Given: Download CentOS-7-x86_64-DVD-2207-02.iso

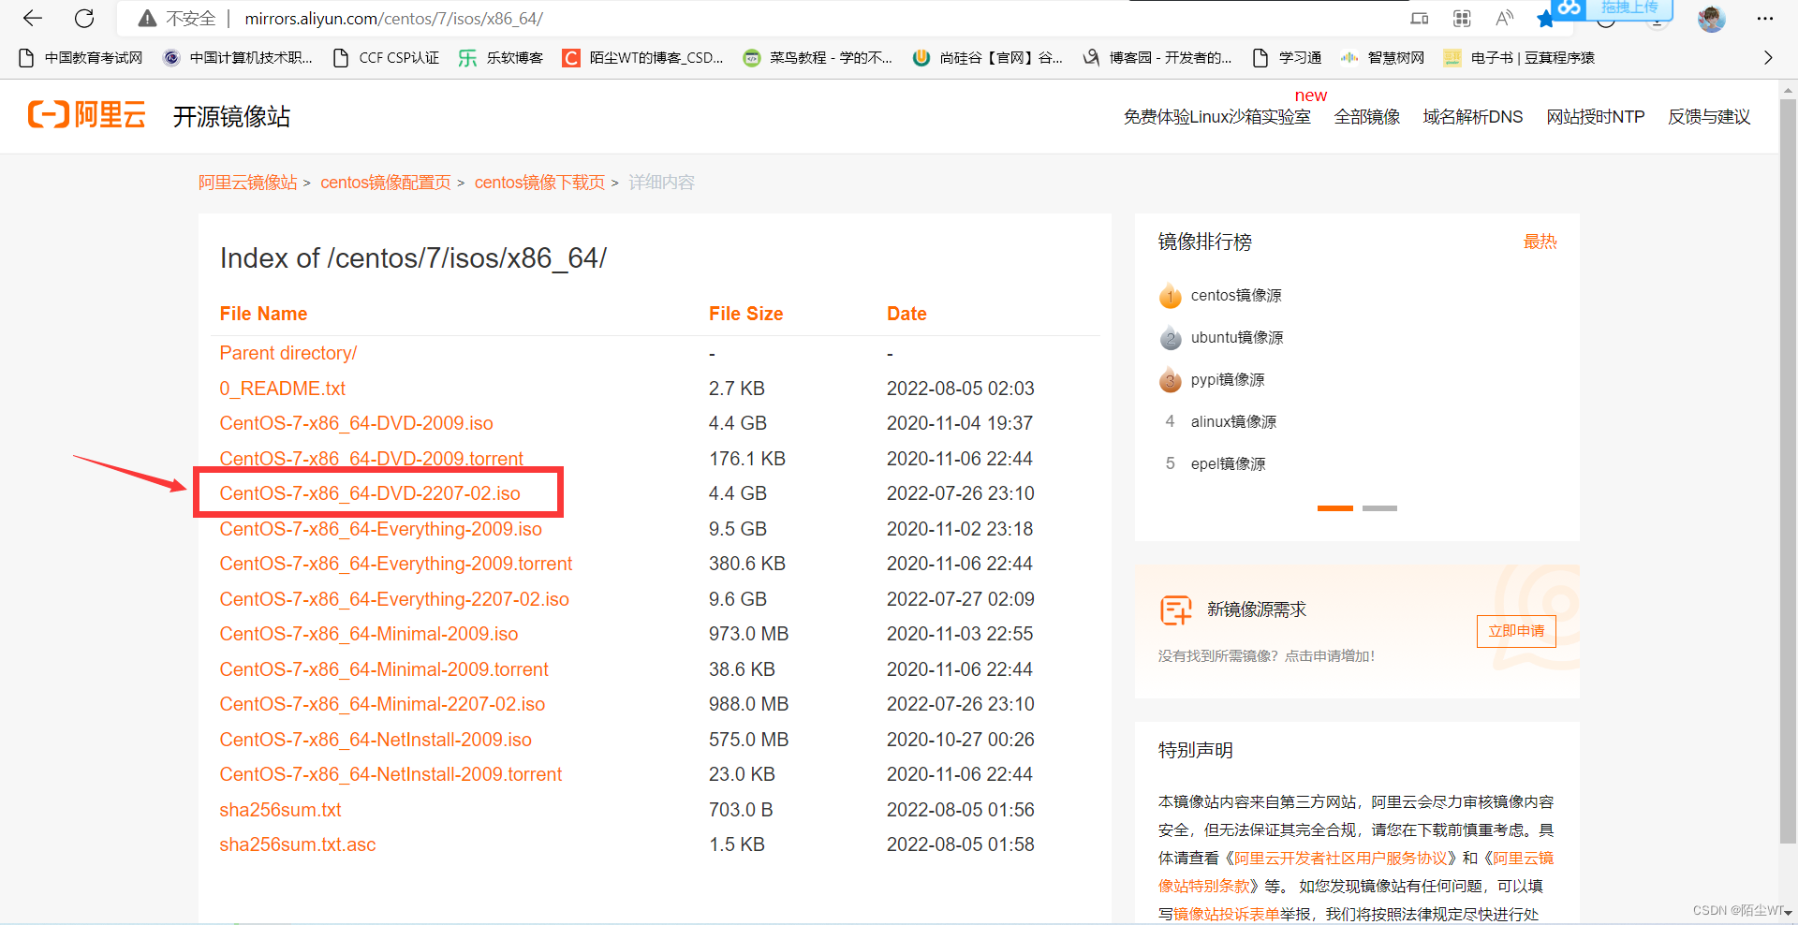Looking at the screenshot, I should pyautogui.click(x=370, y=493).
